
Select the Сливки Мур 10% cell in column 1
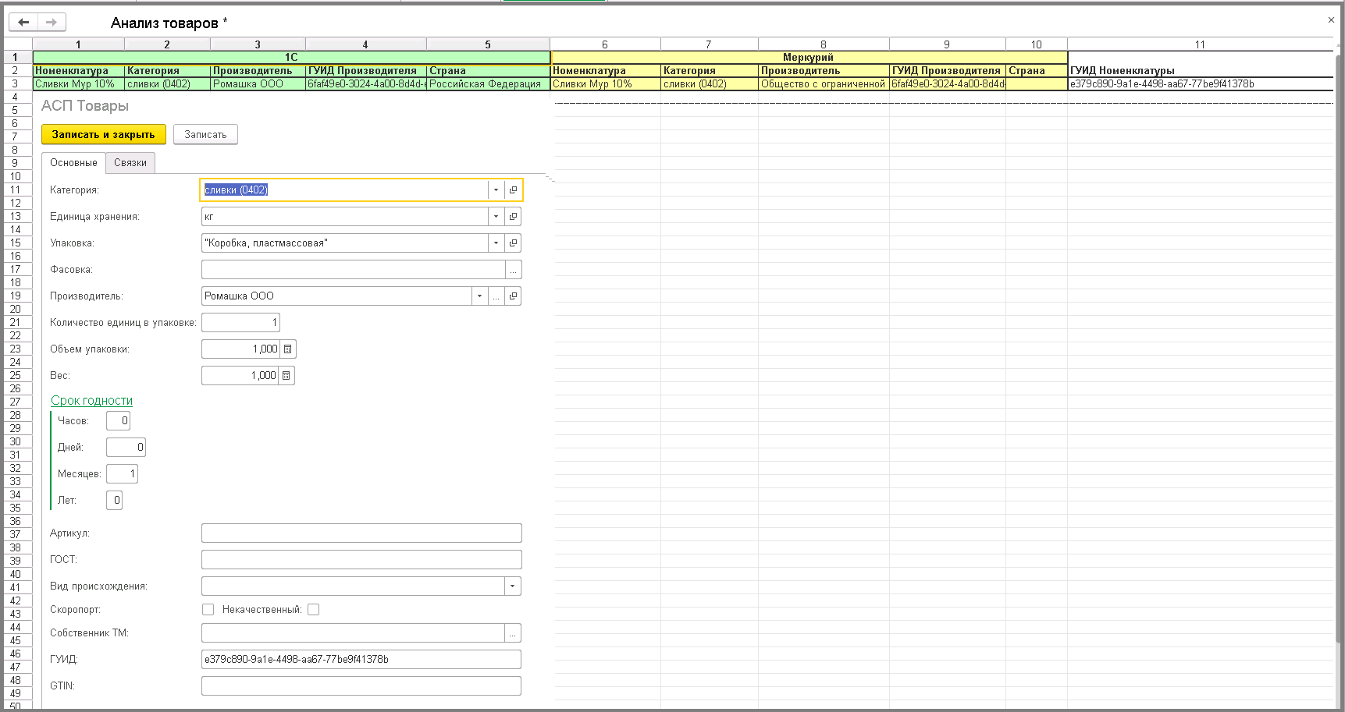point(78,83)
